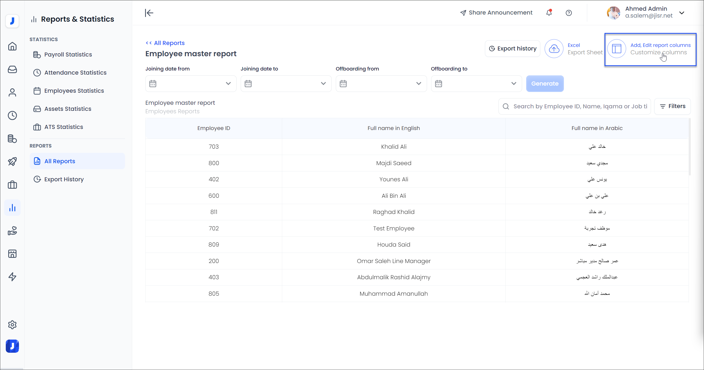Open the Ahmed Admin account menu chevron

coord(682,13)
